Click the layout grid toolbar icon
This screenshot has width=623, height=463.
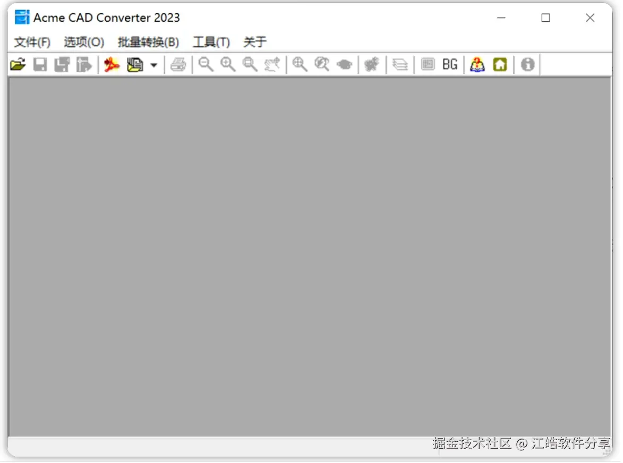coord(428,64)
